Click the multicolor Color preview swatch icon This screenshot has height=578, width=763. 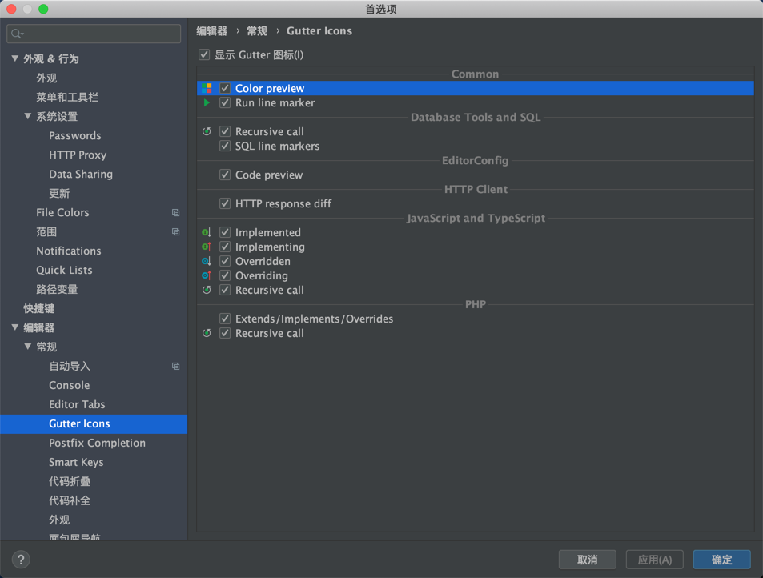(208, 88)
